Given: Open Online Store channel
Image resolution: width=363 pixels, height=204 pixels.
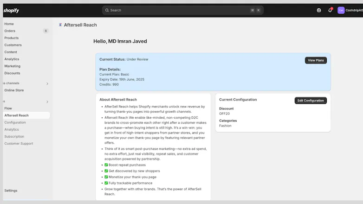Looking at the screenshot, I should tap(14, 90).
